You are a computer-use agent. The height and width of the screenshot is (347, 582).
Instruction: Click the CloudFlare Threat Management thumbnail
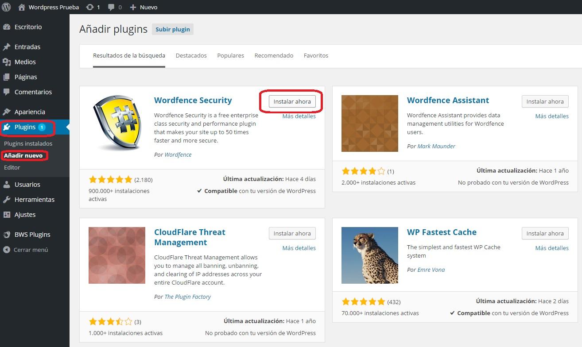pos(117,255)
